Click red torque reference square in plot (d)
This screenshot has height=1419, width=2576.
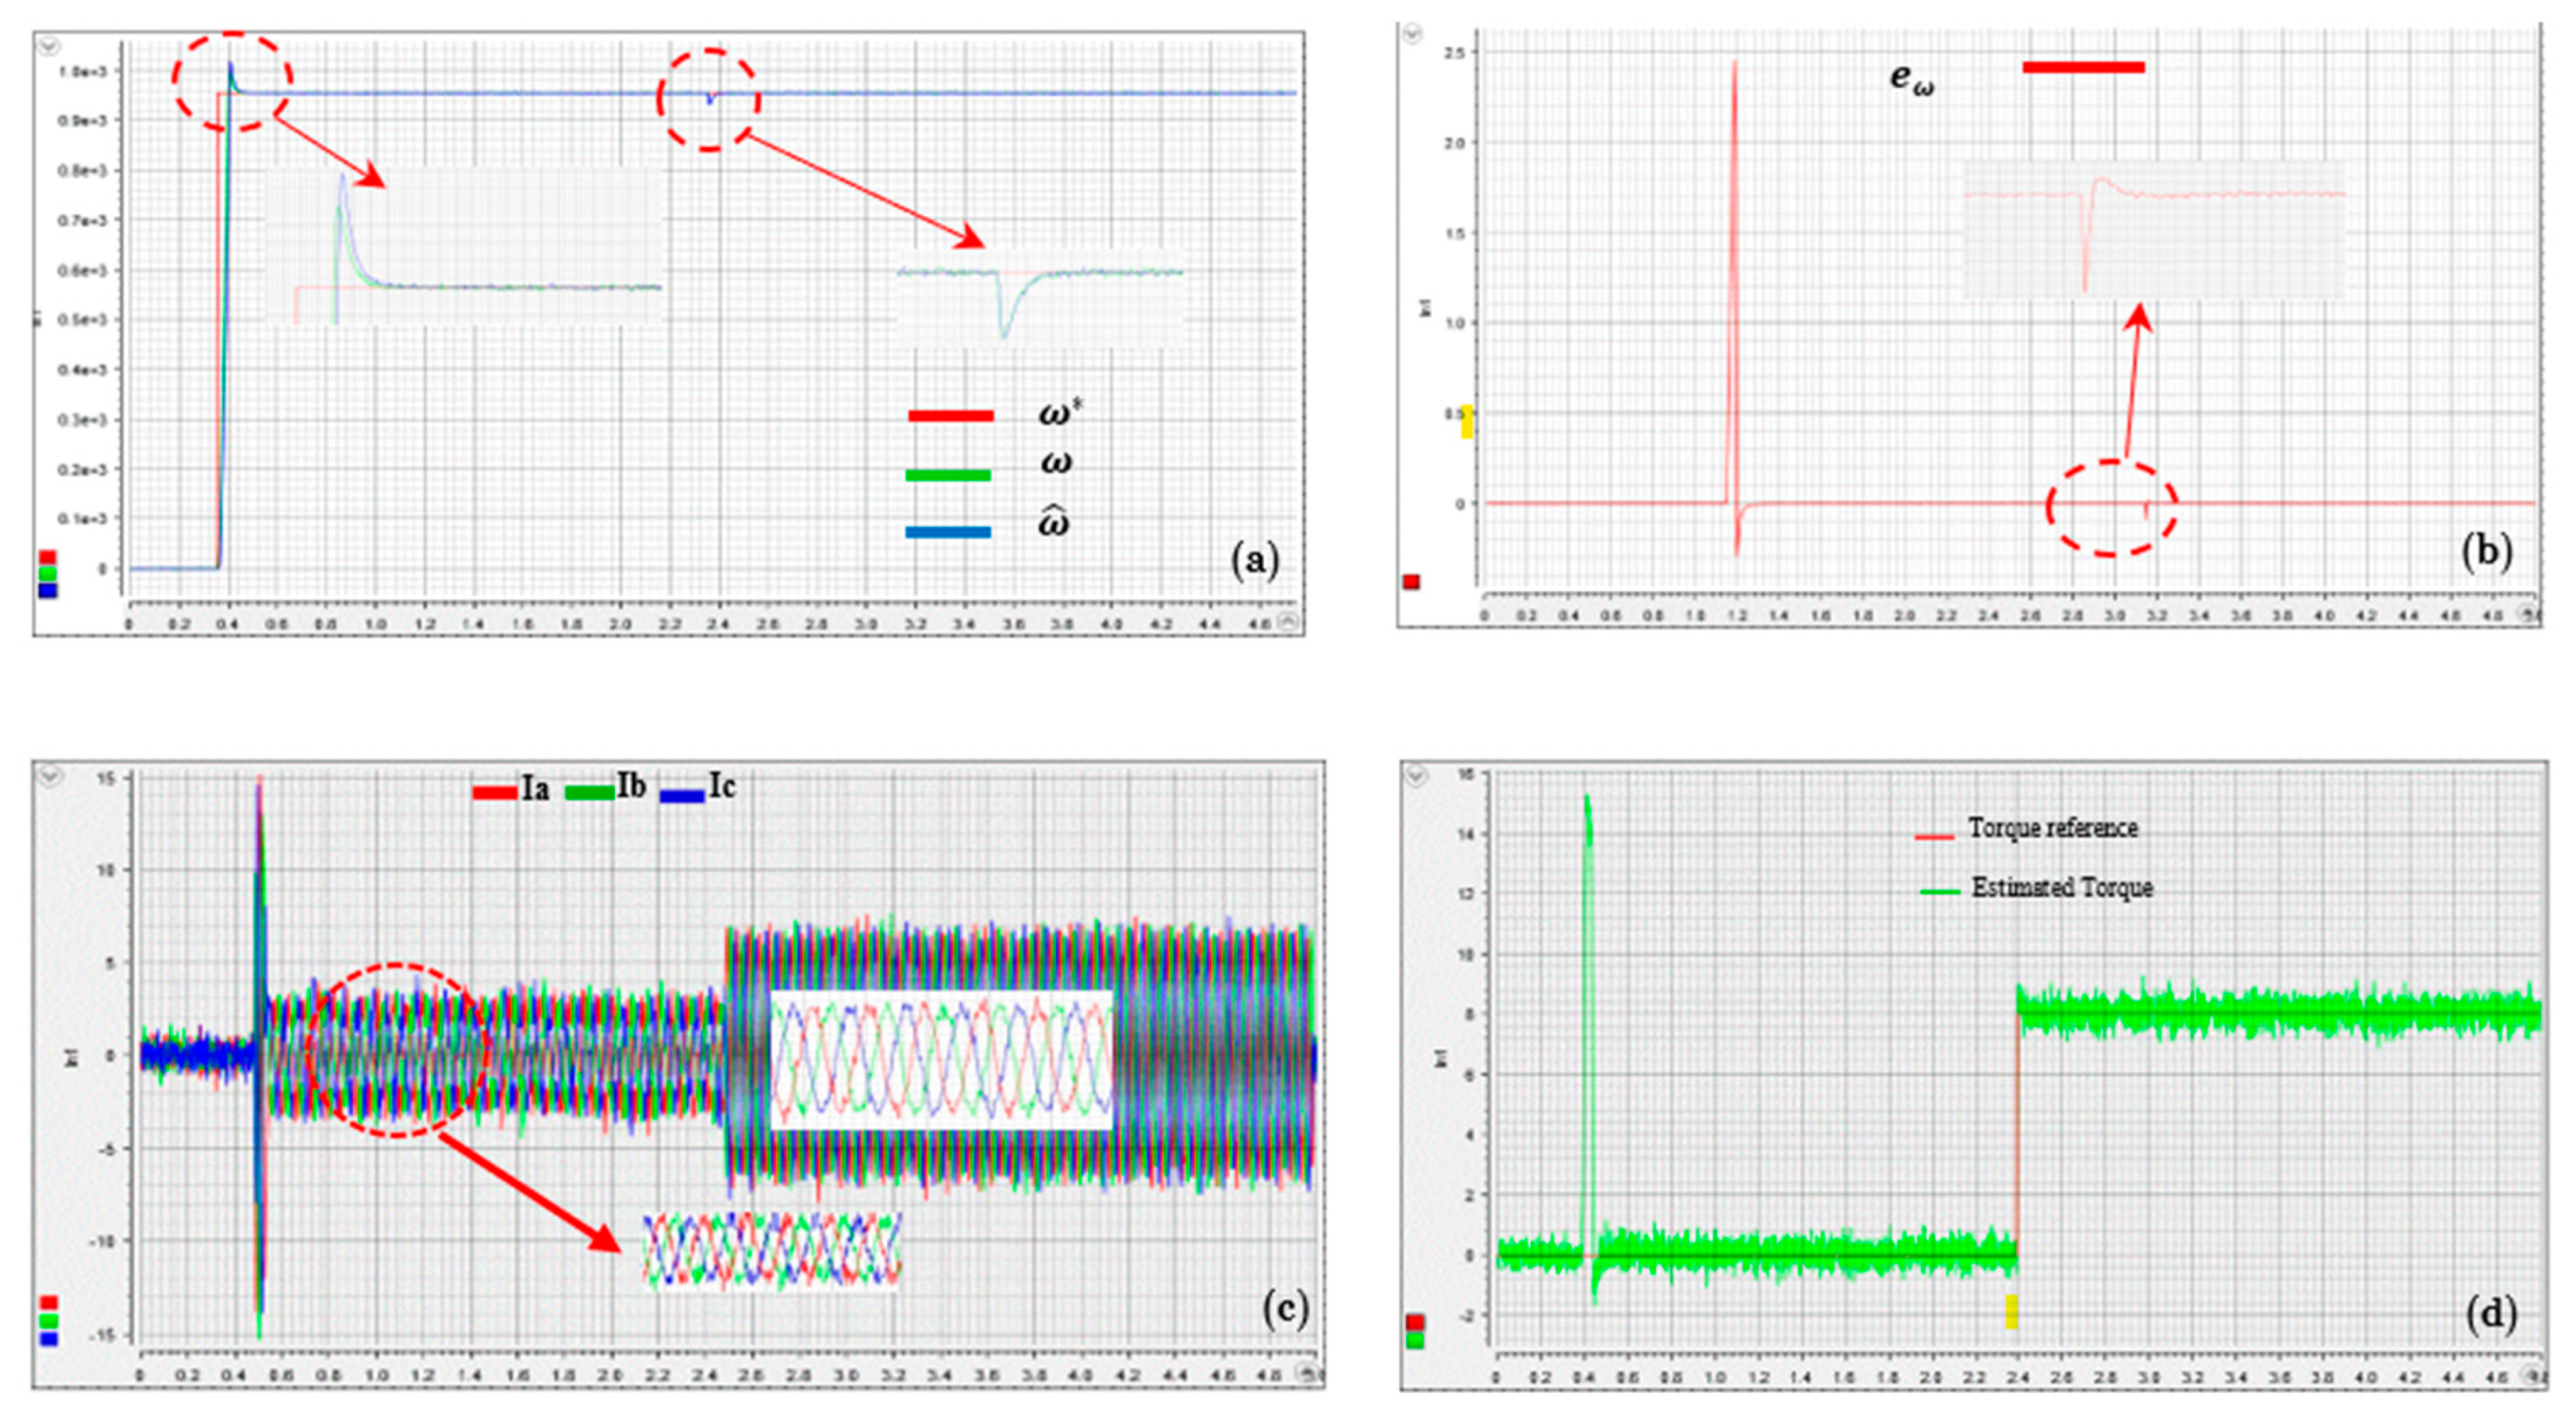click(1414, 1322)
